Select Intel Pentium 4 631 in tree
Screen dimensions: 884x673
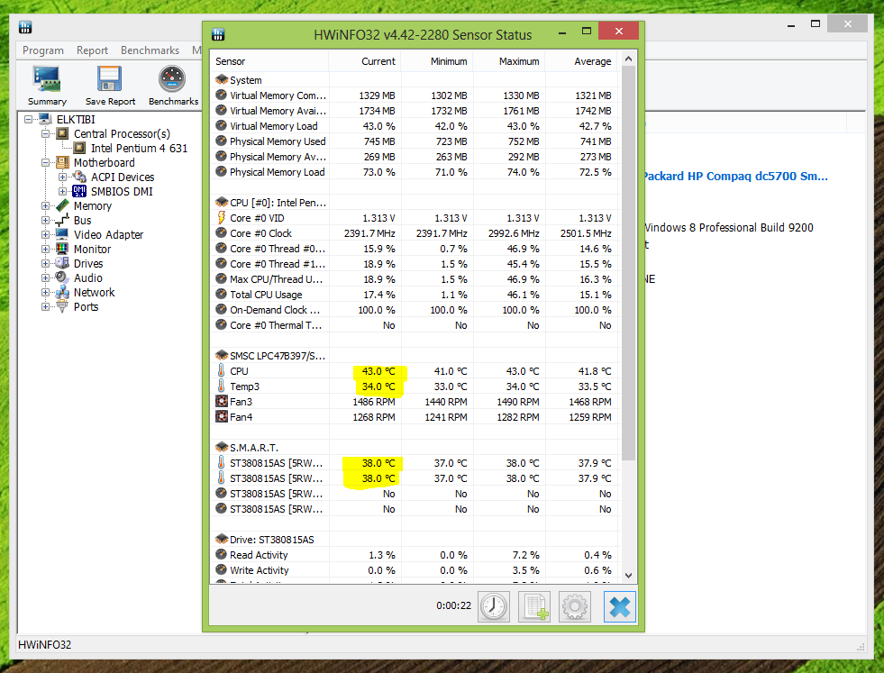point(139,149)
